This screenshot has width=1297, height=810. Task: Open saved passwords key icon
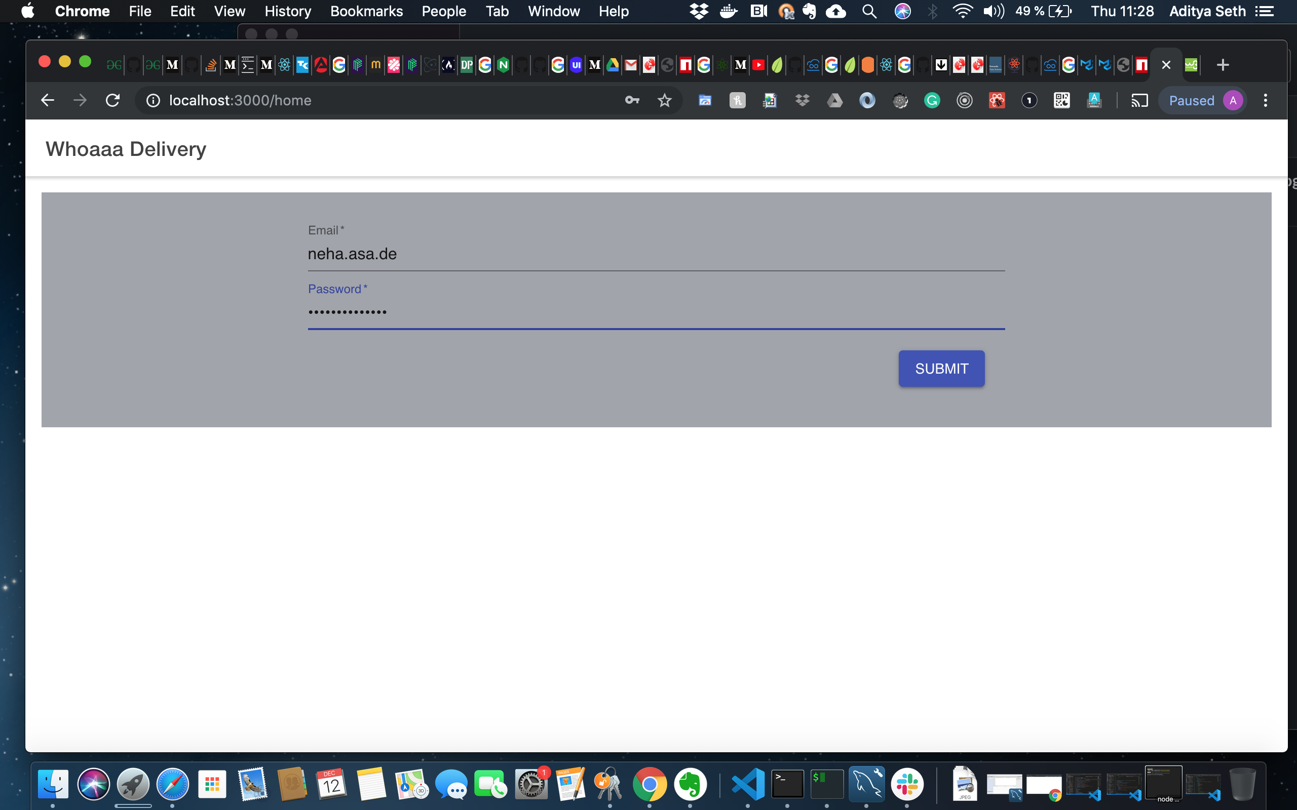632,100
